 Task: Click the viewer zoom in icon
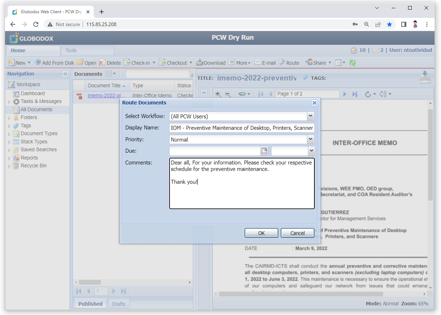click(218, 94)
